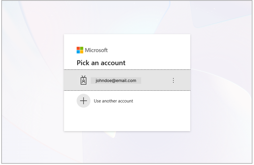Click the Microsoft logo
This screenshot has height=165, width=254.
(92, 50)
